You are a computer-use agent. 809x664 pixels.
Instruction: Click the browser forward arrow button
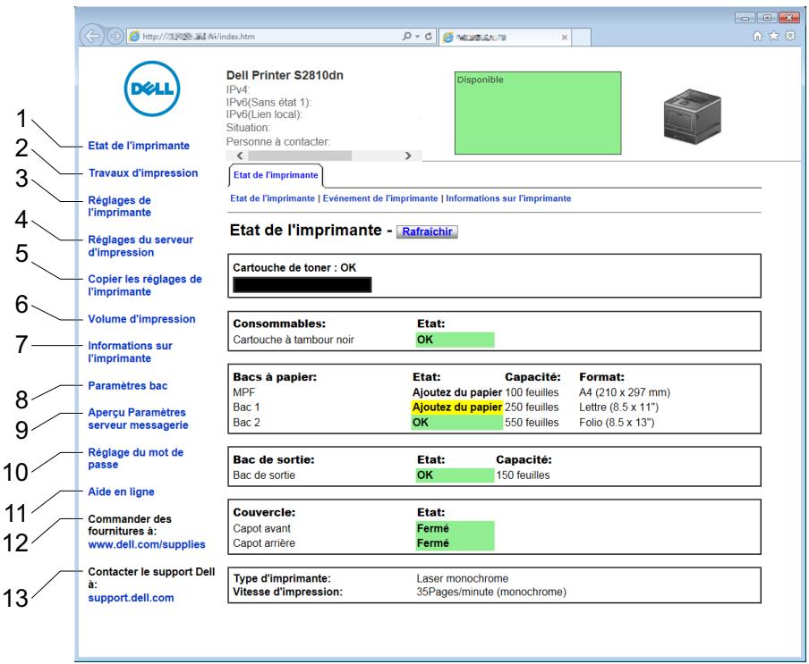115,36
